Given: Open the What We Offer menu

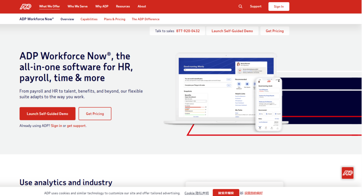Looking at the screenshot, I should click(x=49, y=6).
